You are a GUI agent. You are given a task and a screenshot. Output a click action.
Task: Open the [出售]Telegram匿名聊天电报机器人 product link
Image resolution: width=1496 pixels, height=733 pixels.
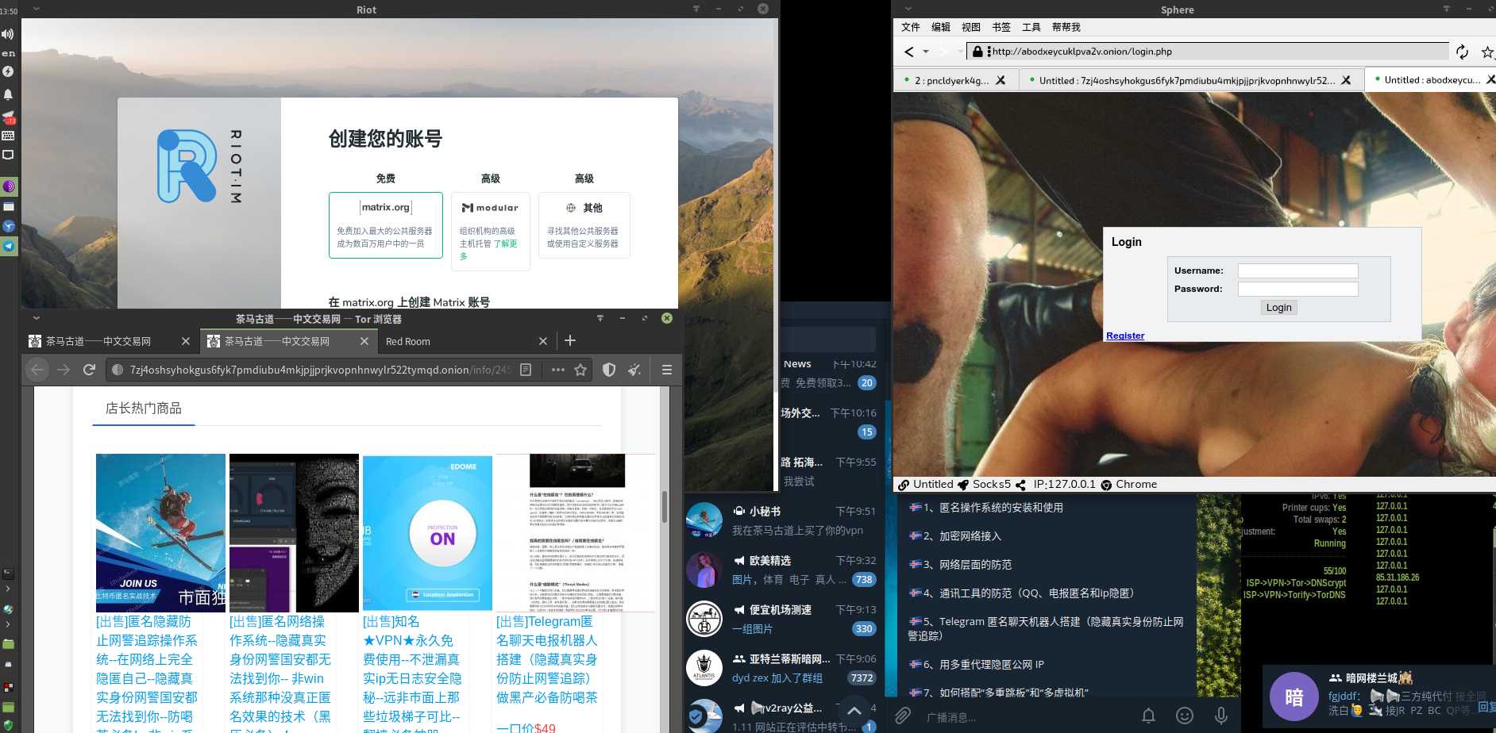pos(547,659)
